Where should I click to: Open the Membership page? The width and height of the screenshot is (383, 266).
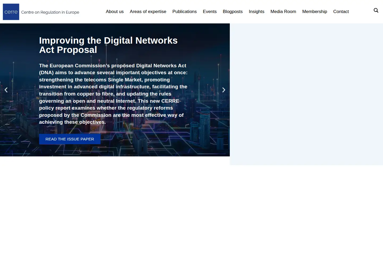[x=315, y=11]
